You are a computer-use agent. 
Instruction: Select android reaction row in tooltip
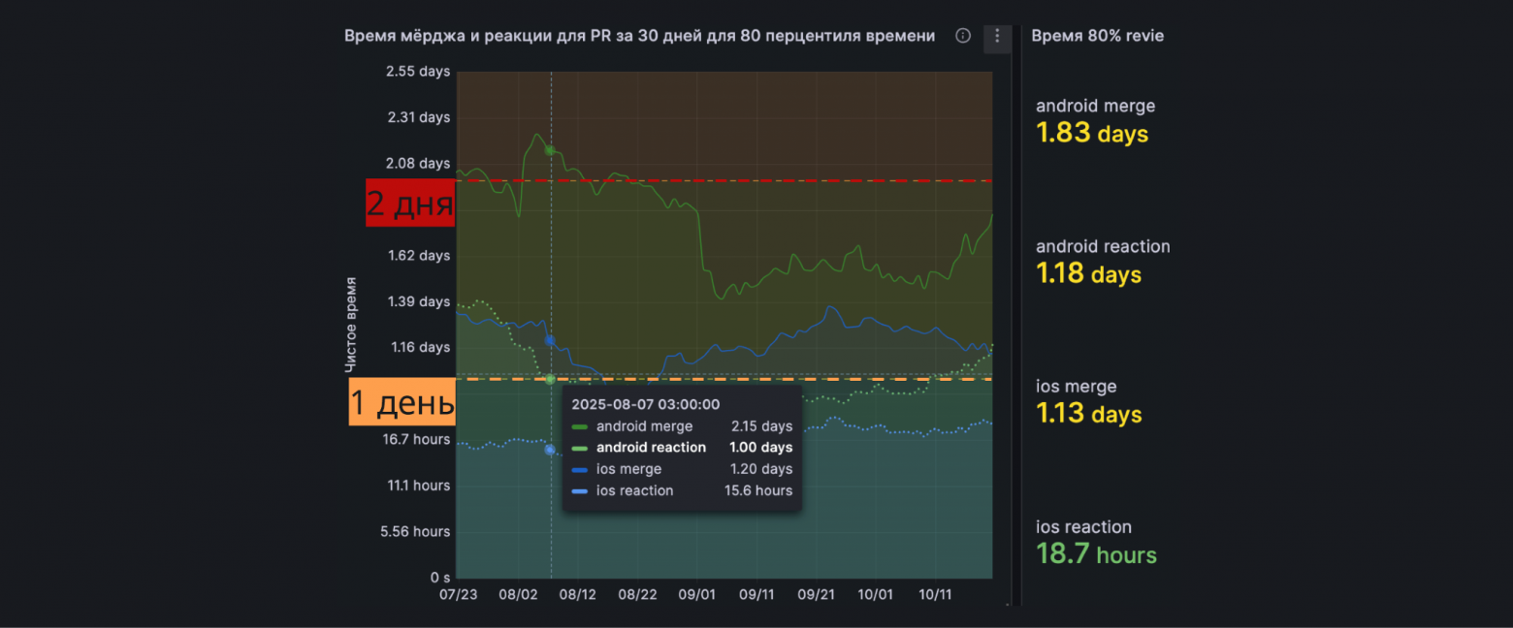[x=682, y=448]
